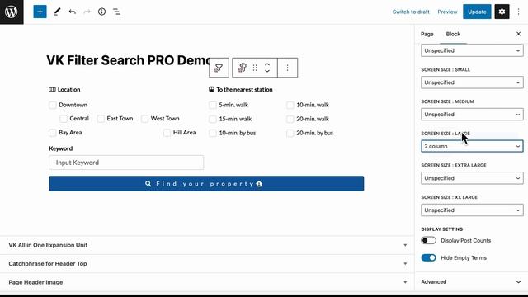The image size is (528, 297).
Task: Expand the VK All in One Expansion Unit panel
Action: click(x=207, y=245)
